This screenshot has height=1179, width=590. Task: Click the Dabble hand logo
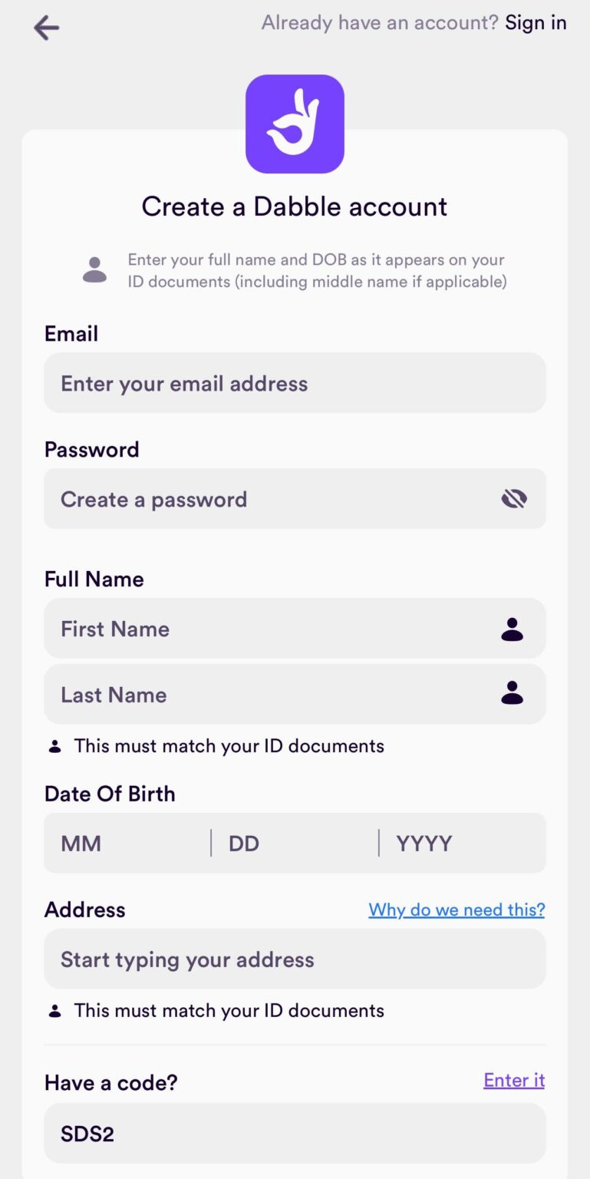(x=295, y=124)
